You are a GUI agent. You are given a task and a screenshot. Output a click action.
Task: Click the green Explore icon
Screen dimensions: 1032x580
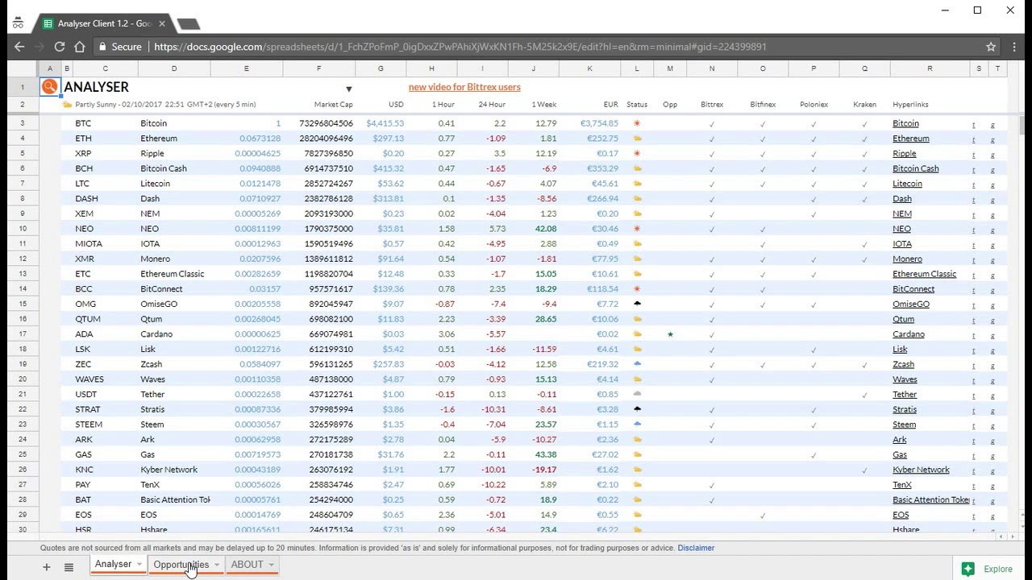pos(968,569)
